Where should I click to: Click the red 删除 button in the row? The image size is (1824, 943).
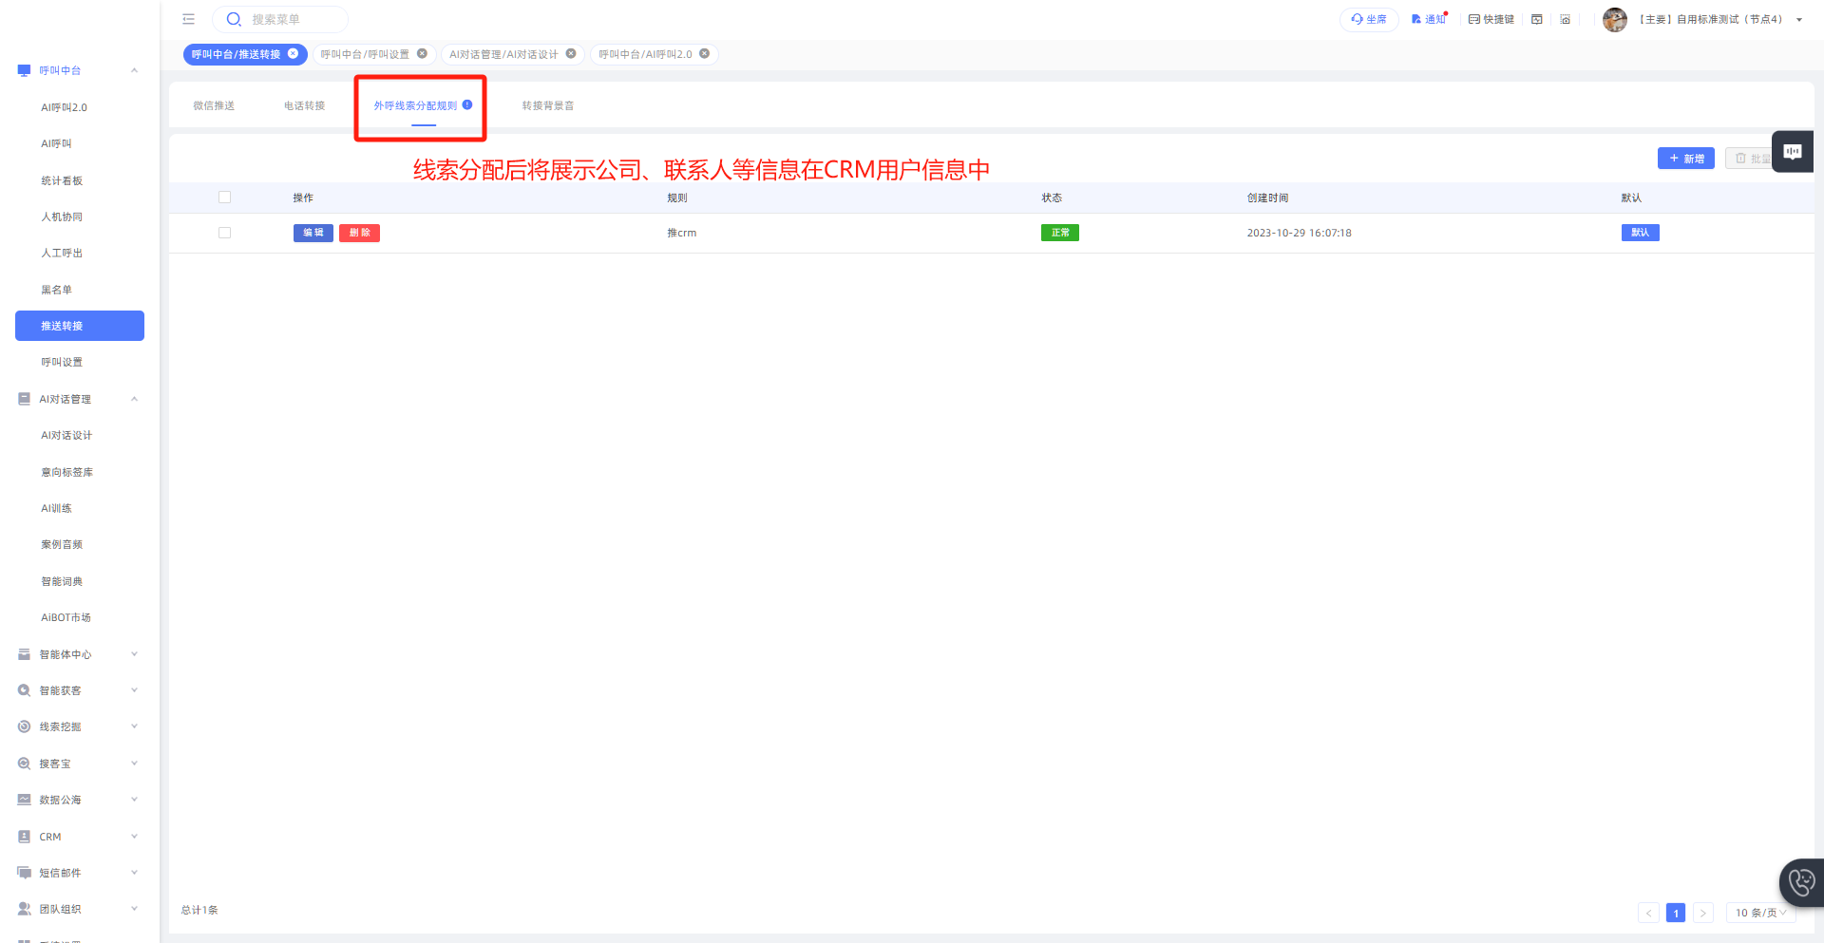(x=359, y=233)
